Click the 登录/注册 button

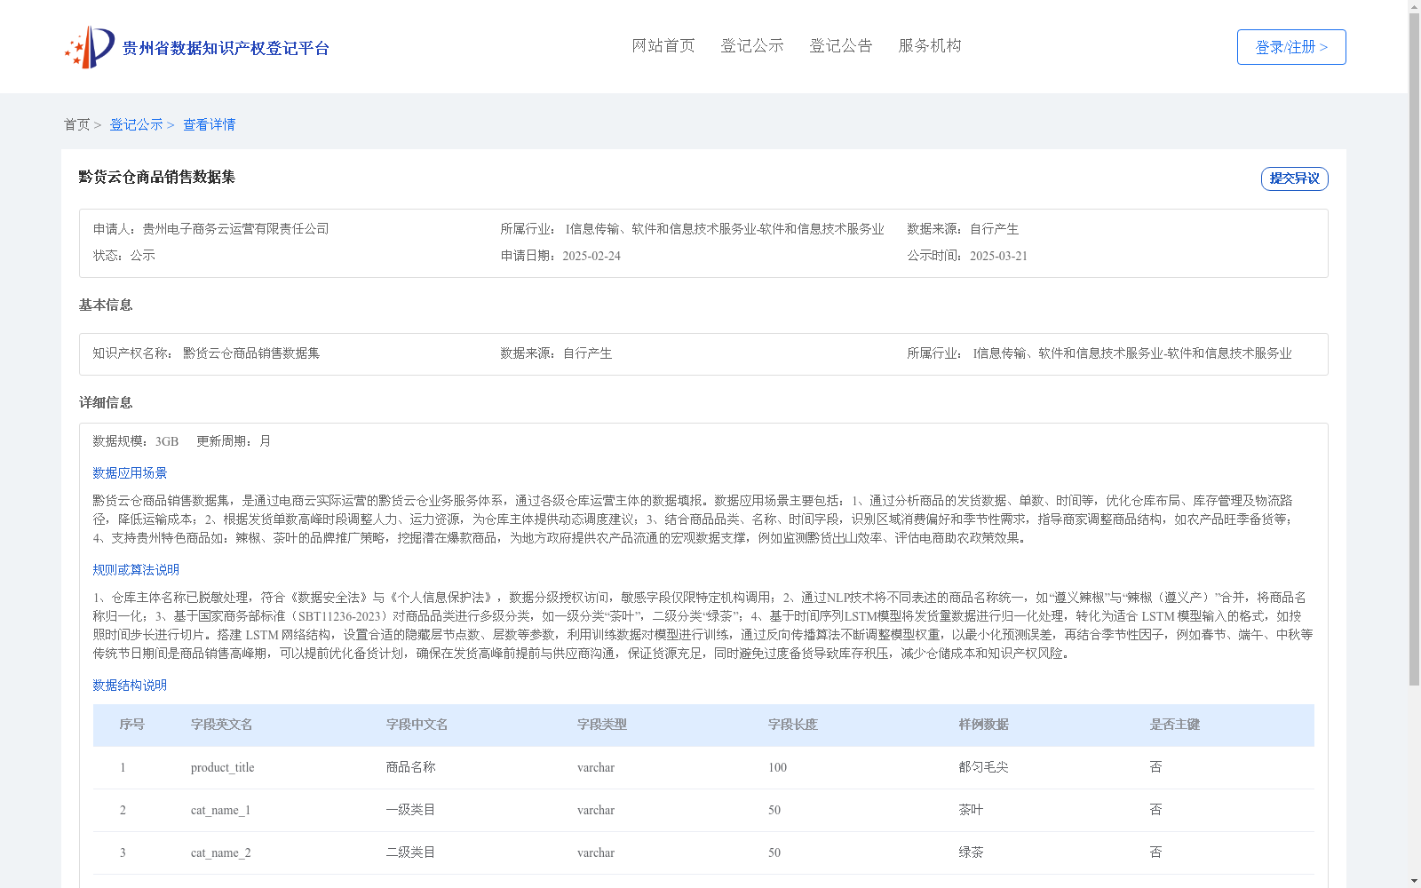coord(1291,47)
